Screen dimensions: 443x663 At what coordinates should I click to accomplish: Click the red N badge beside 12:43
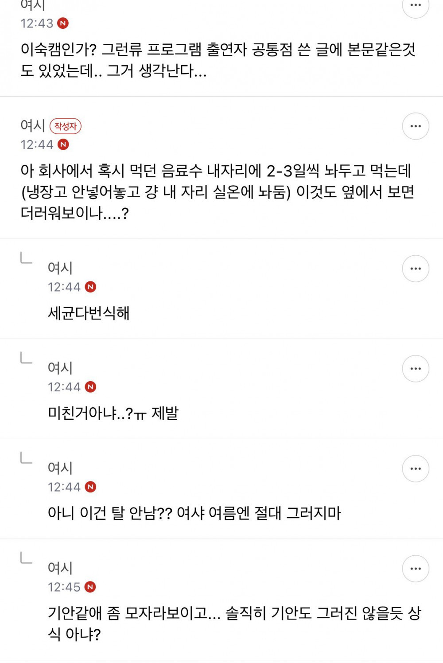[x=63, y=23]
